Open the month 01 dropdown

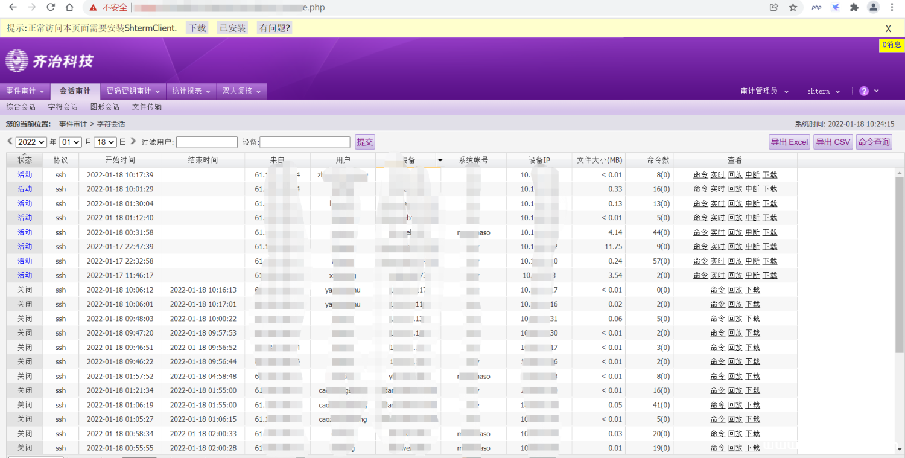pyautogui.click(x=70, y=142)
